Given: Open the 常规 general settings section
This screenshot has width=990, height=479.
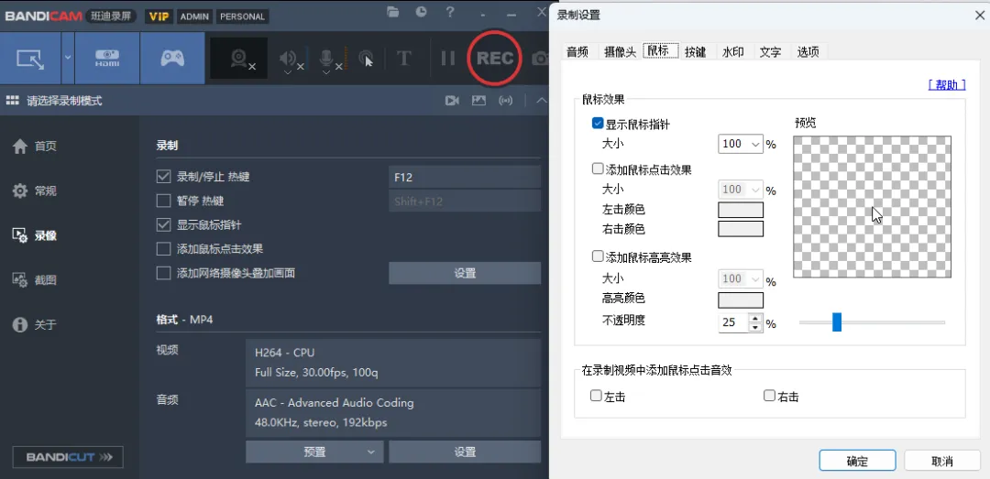Looking at the screenshot, I should tap(36, 191).
